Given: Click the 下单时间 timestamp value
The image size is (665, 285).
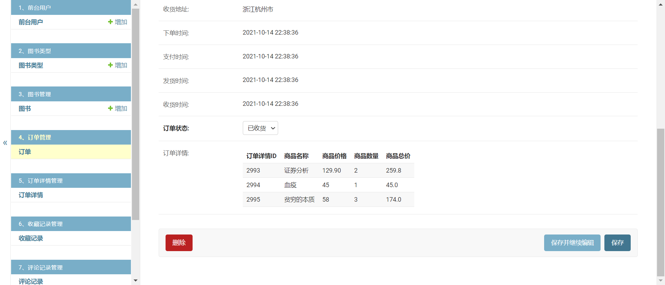Looking at the screenshot, I should point(271,33).
